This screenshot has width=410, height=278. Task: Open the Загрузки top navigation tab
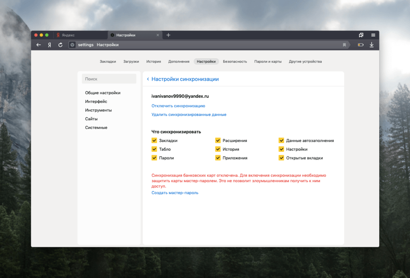(131, 62)
